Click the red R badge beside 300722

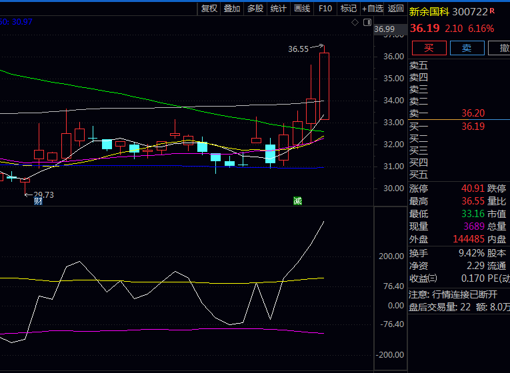[x=492, y=11]
